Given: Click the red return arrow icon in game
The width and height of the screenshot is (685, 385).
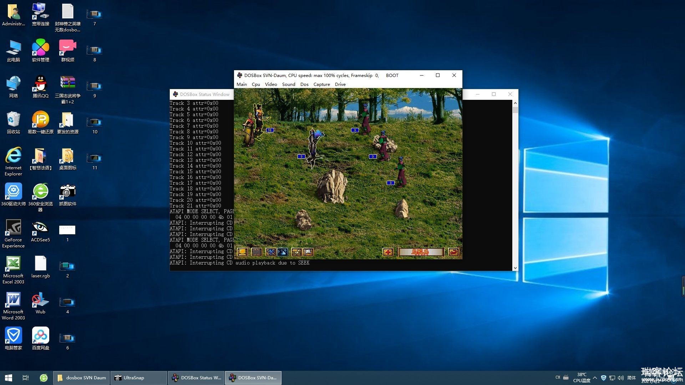Looking at the screenshot, I should coord(453,252).
